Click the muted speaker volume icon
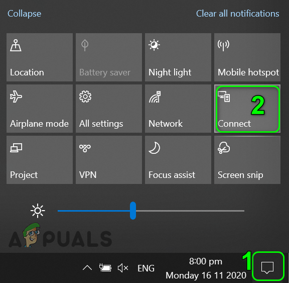The image size is (289, 283). point(123,268)
